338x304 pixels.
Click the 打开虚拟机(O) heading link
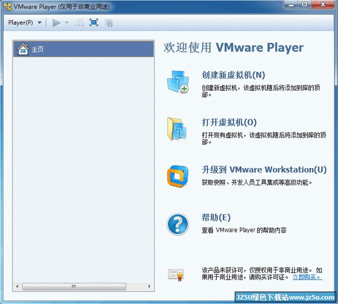229,122
